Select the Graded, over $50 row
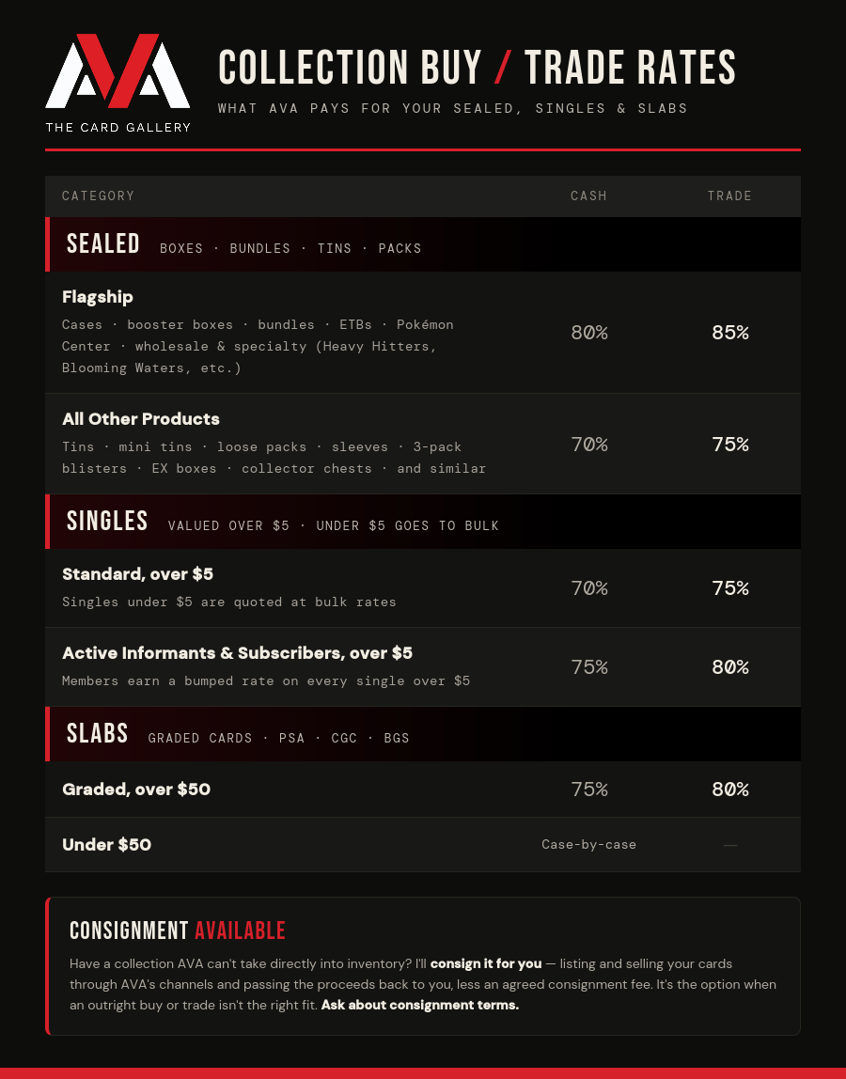Image resolution: width=846 pixels, height=1079 pixels. pos(423,790)
